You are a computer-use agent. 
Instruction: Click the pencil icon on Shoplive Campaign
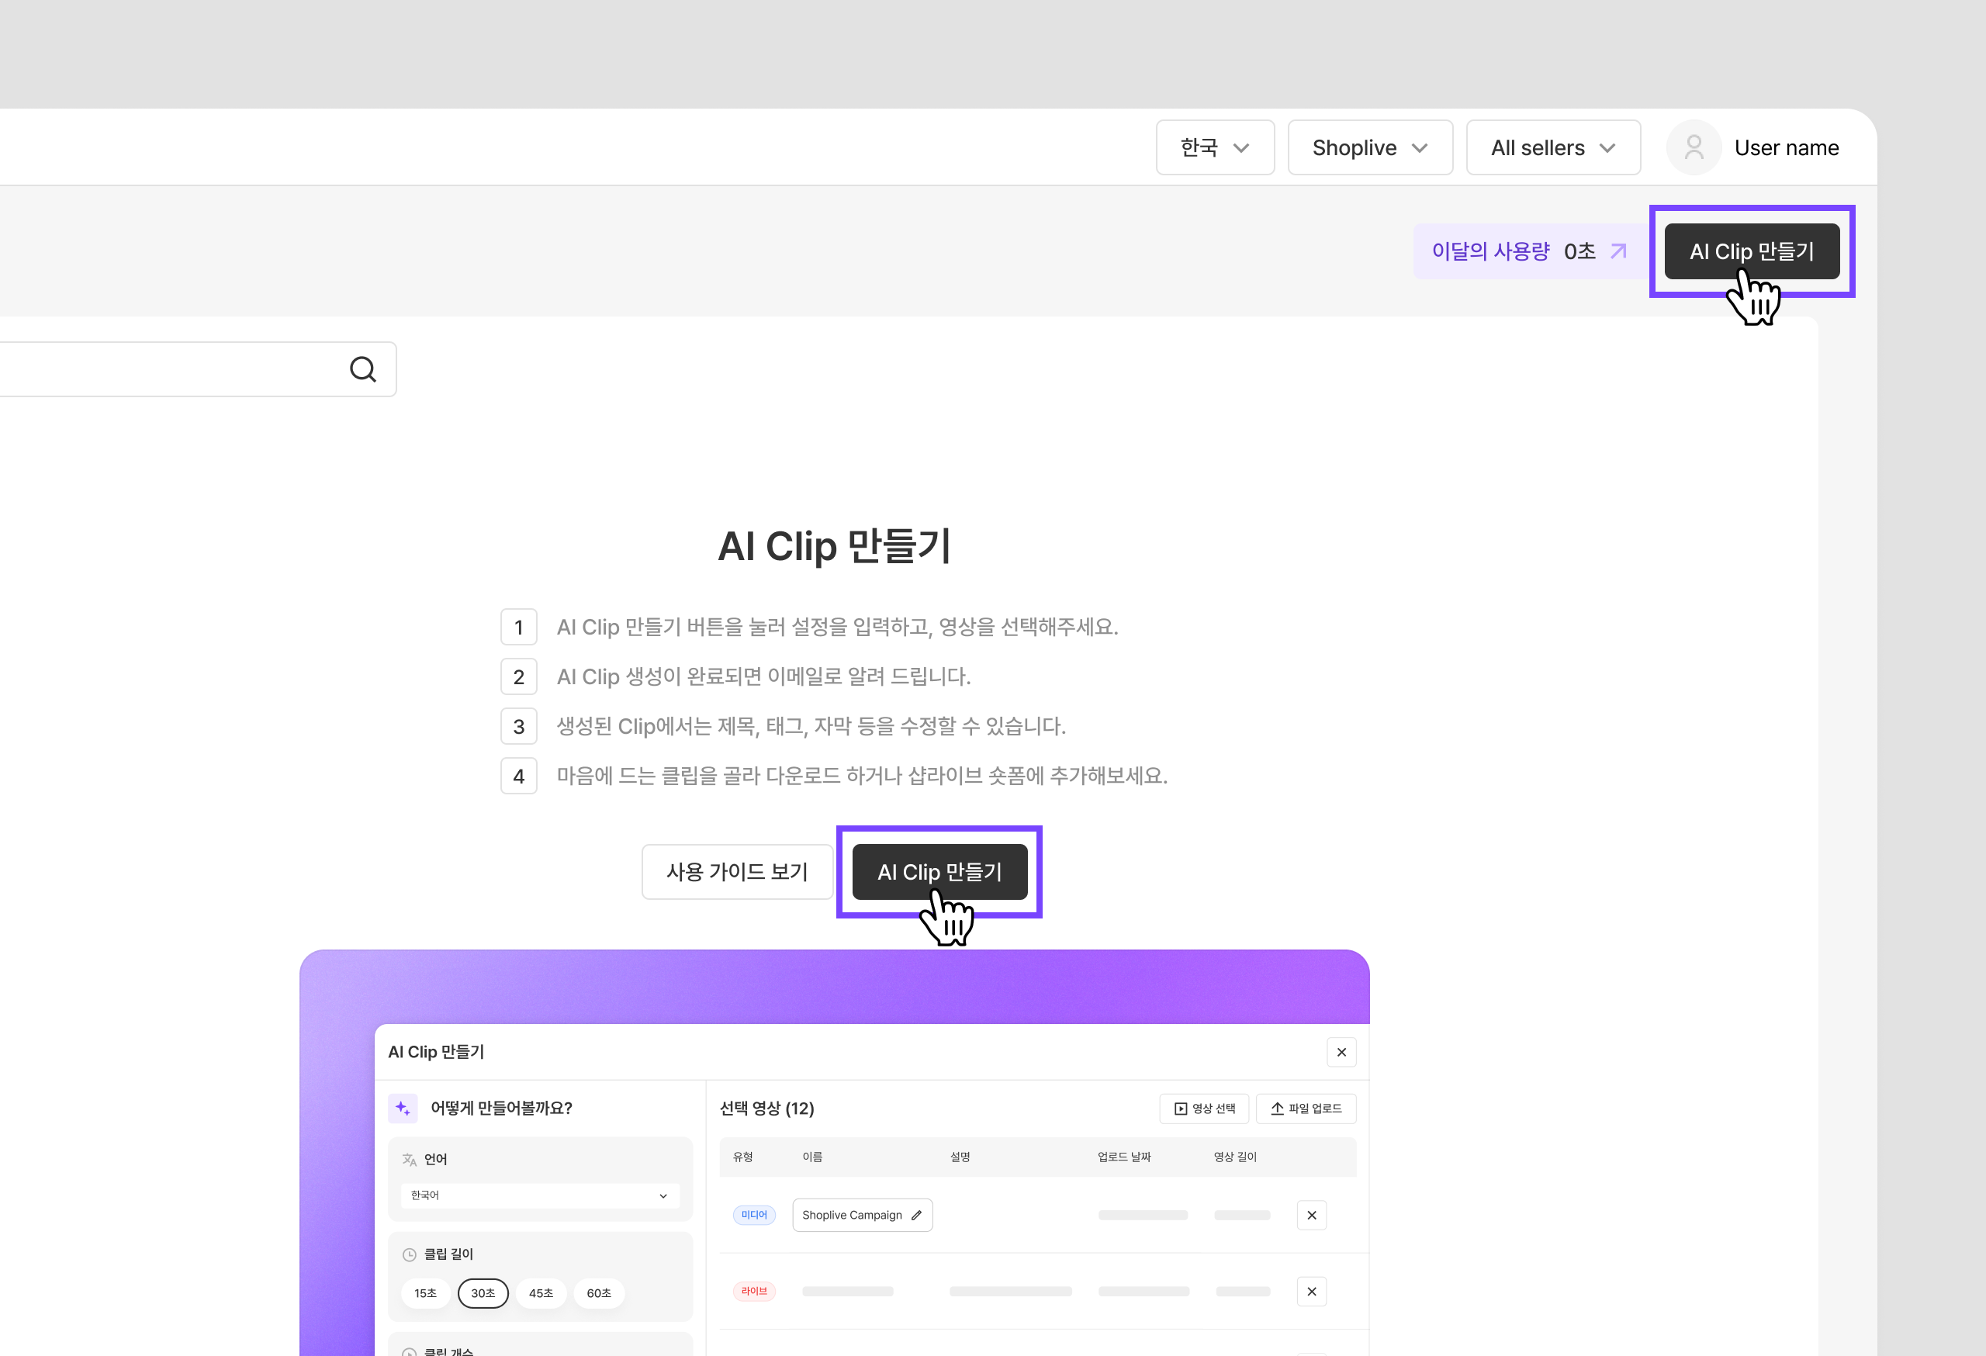(x=916, y=1215)
